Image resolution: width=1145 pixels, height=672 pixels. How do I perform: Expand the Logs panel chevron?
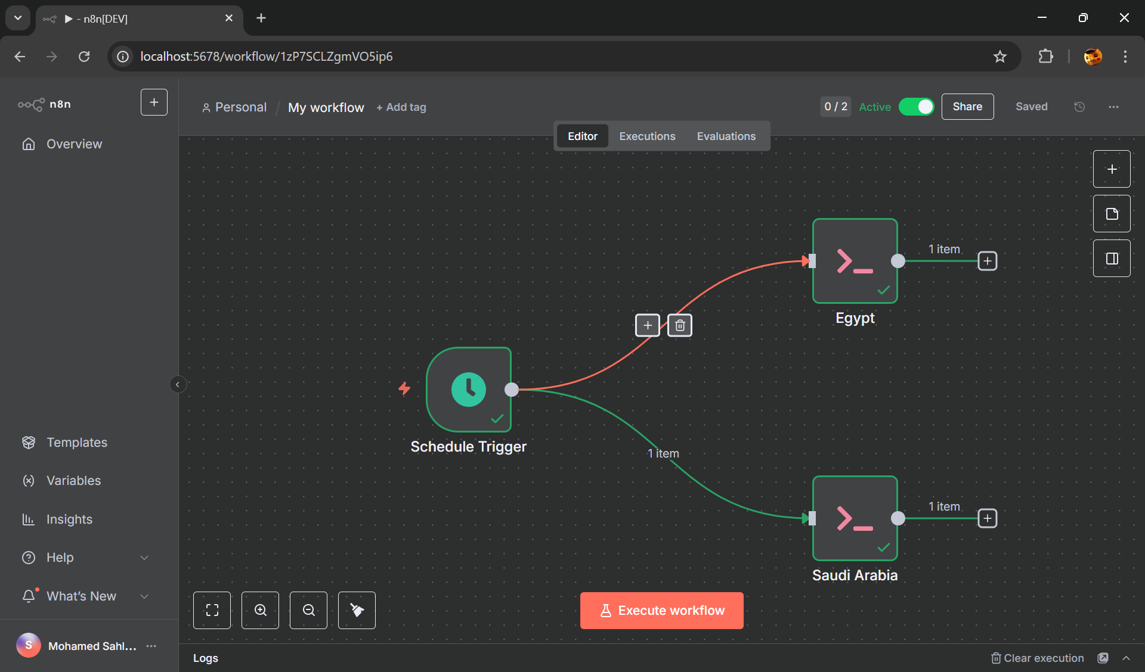[1126, 658]
